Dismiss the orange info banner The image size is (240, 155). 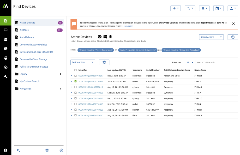coord(233,24)
